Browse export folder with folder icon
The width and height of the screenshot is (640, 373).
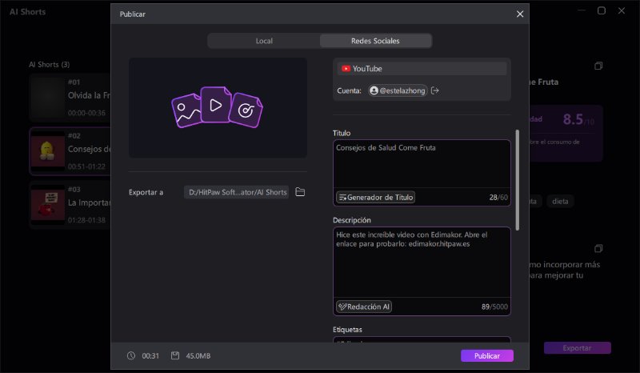point(300,192)
